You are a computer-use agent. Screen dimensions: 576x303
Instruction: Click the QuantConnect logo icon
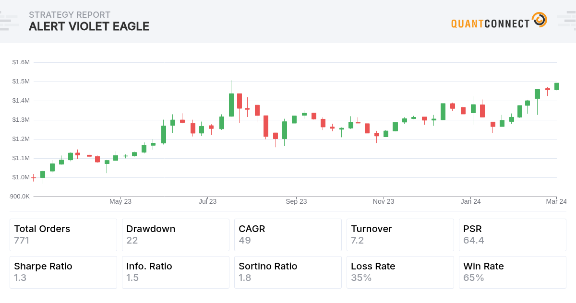point(540,20)
